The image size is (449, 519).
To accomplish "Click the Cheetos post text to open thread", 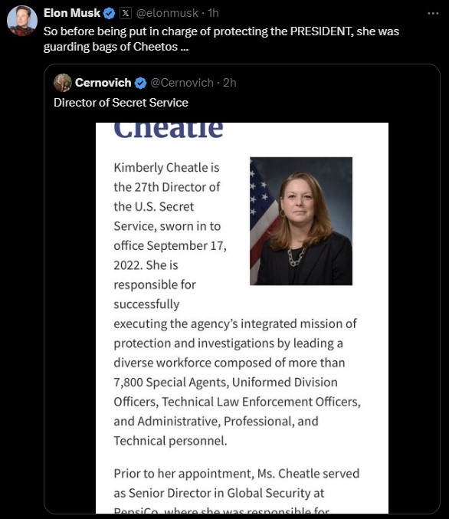I will click(221, 39).
